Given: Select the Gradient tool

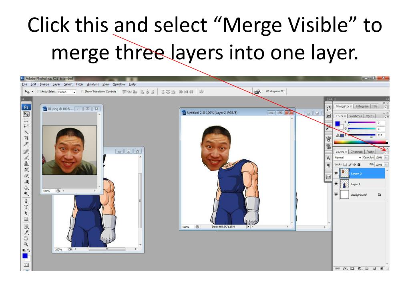Looking at the screenshot, I should coord(26,182).
